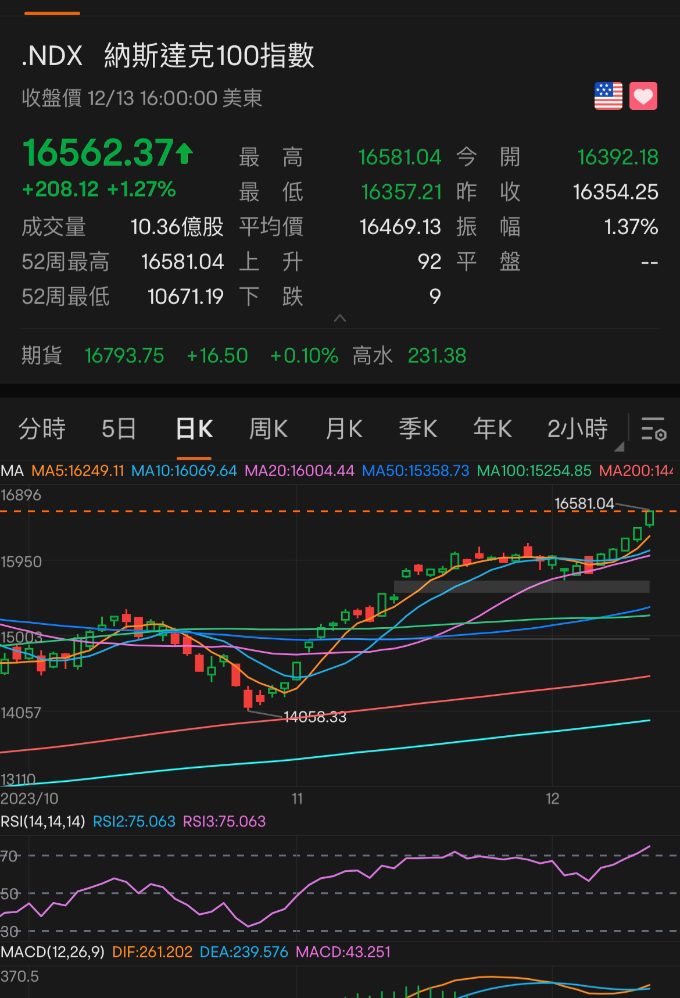
Task: Open chart settings list icon
Action: point(653,429)
